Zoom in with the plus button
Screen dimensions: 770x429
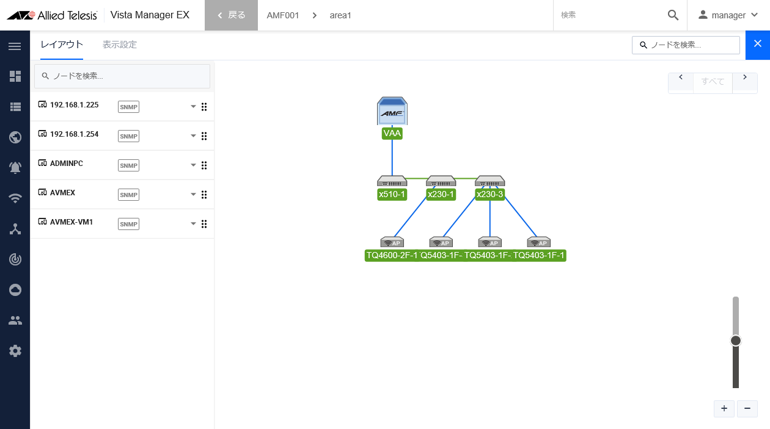[x=724, y=409]
